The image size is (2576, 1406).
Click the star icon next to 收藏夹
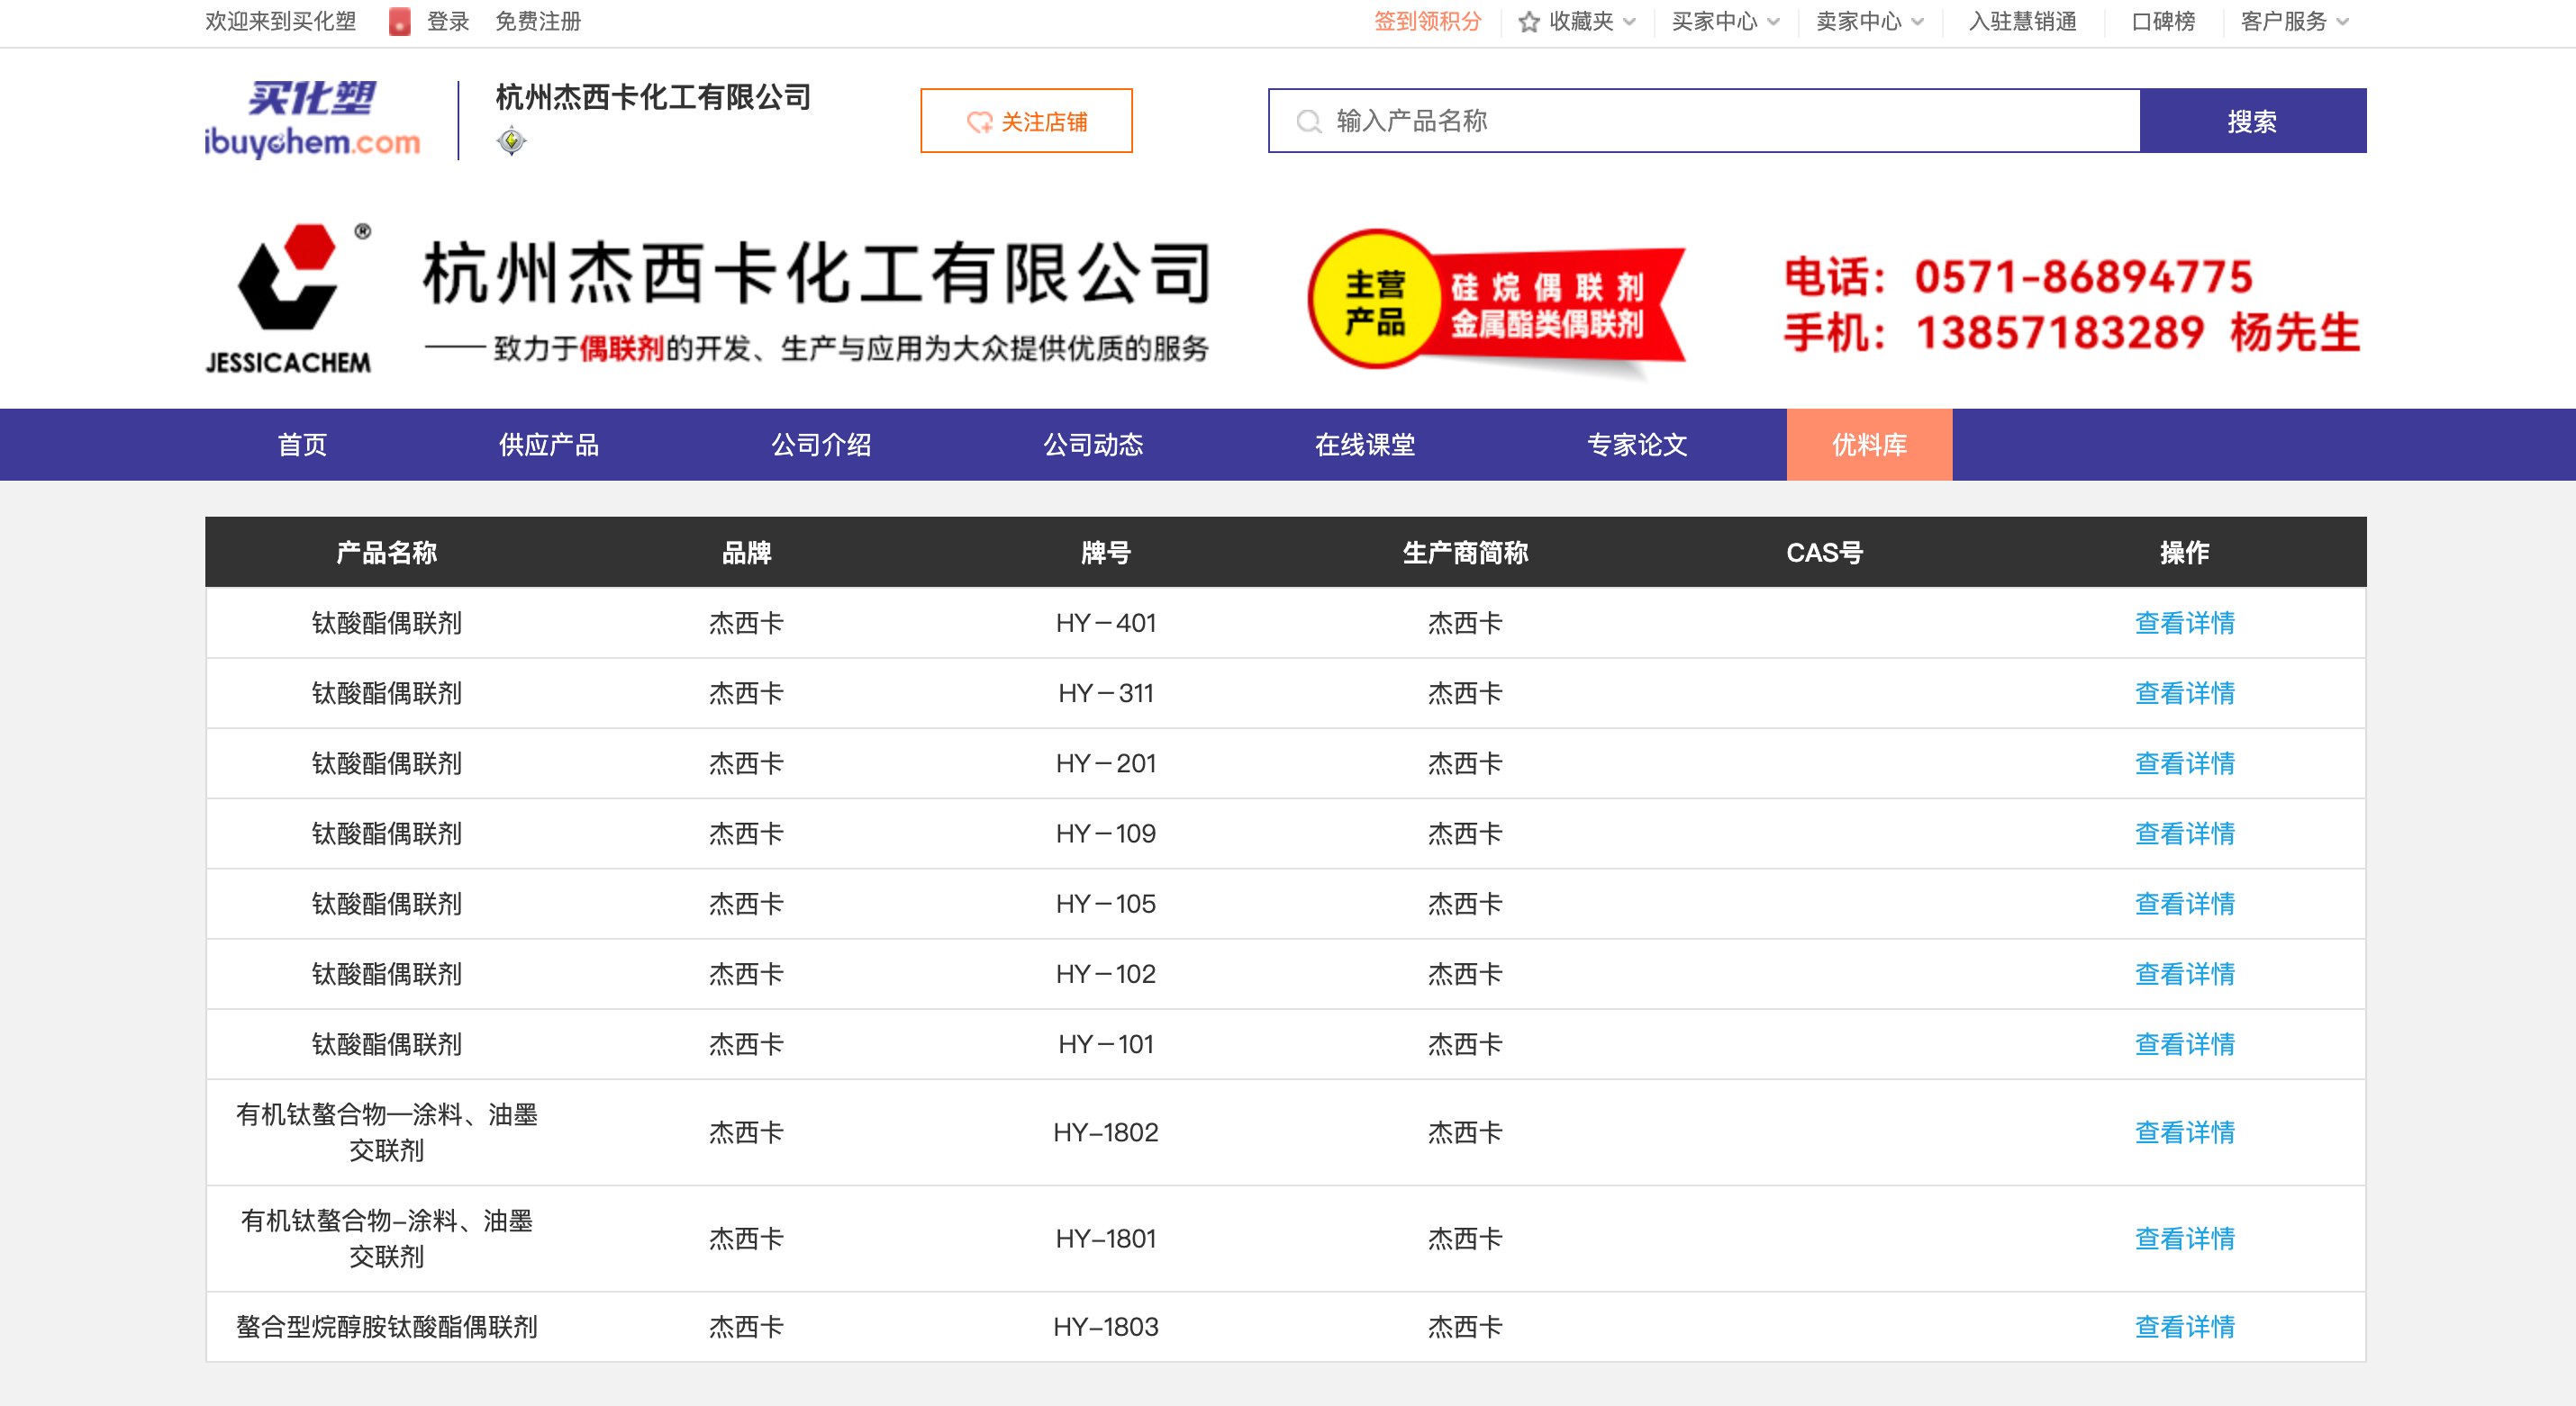[x=1529, y=21]
